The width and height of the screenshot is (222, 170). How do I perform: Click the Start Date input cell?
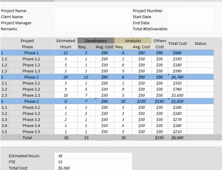(190, 17)
